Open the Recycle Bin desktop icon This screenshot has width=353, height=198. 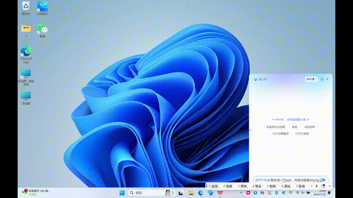click(26, 8)
